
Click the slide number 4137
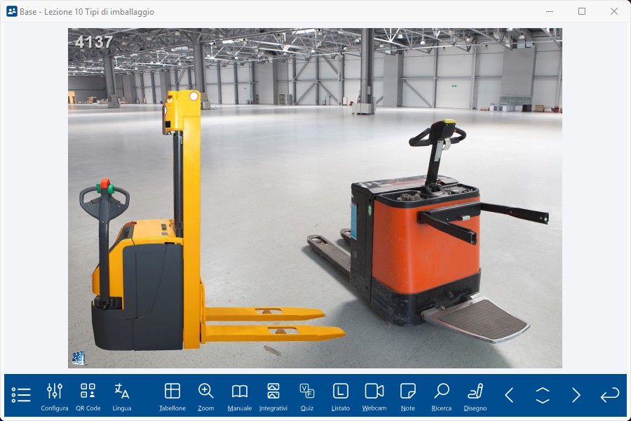(x=94, y=42)
